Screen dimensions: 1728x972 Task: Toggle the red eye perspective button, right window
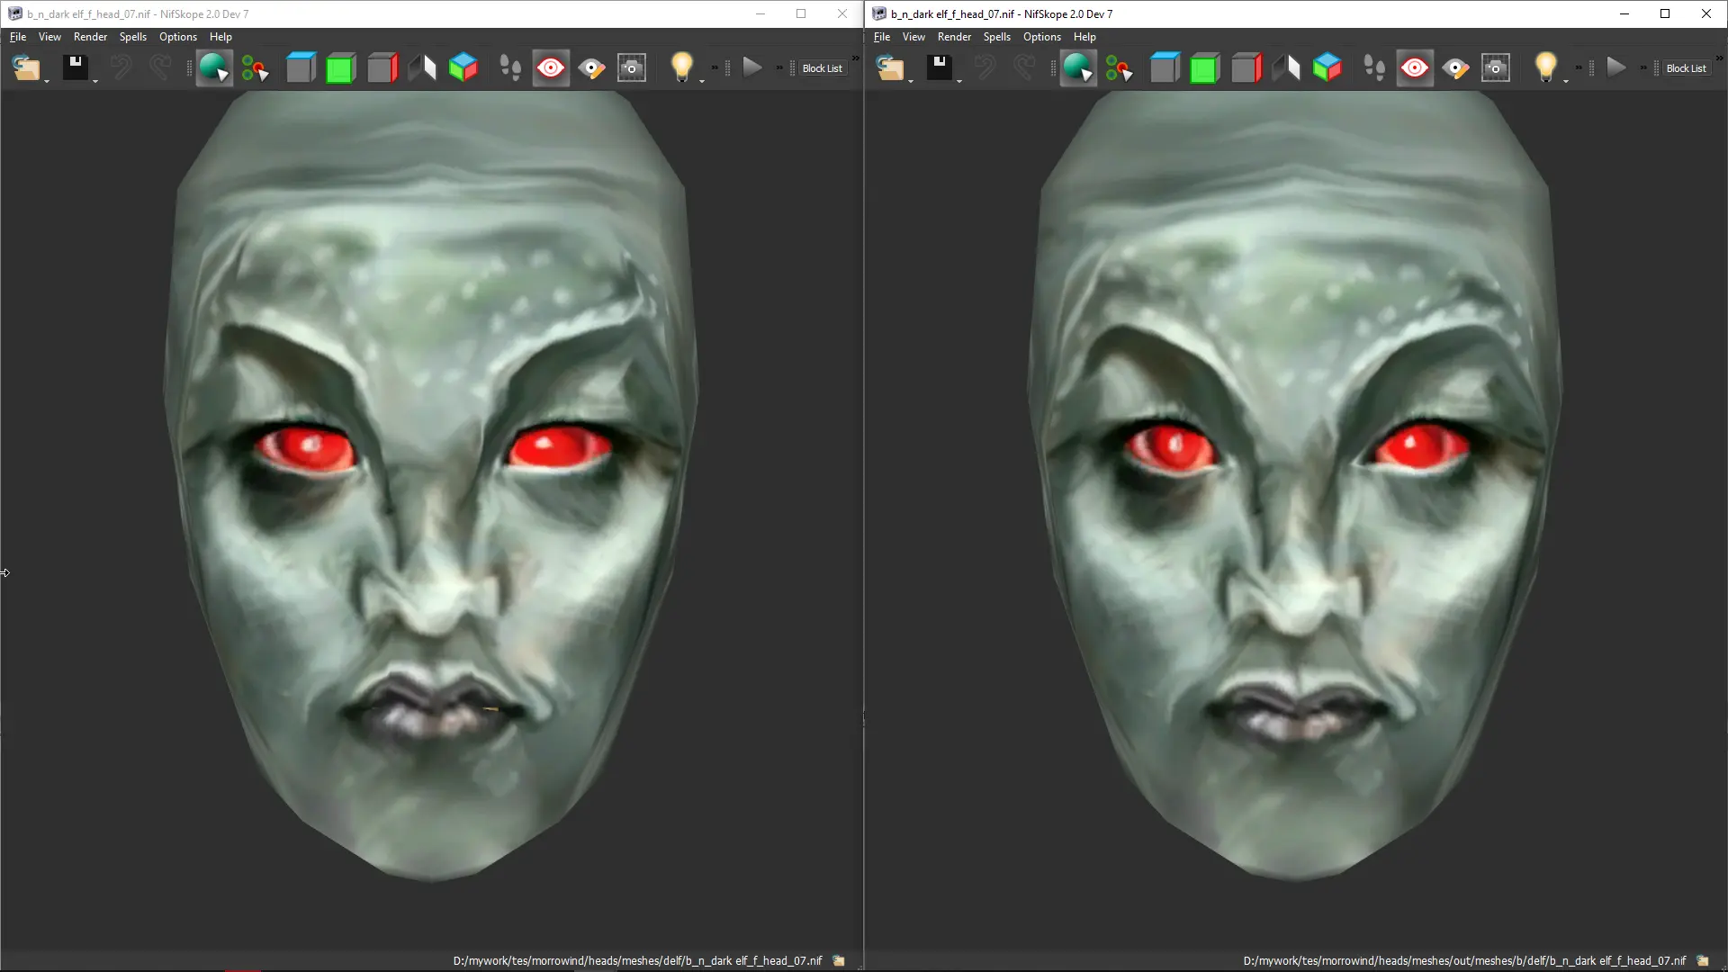1415,68
